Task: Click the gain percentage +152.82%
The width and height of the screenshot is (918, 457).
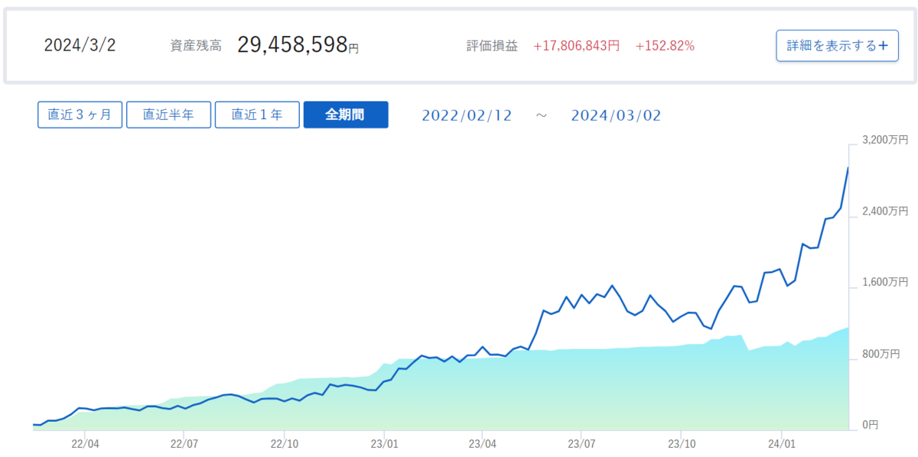Action: coord(665,46)
